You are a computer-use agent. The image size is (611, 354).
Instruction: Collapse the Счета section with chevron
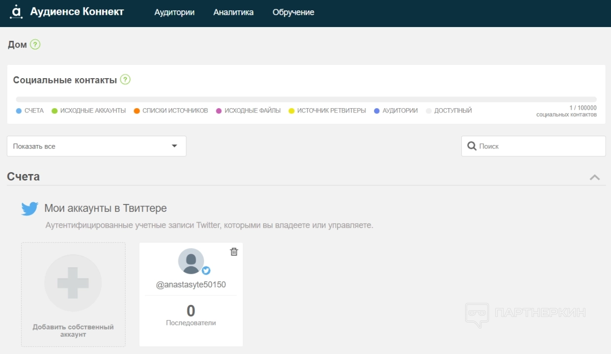[x=595, y=177]
